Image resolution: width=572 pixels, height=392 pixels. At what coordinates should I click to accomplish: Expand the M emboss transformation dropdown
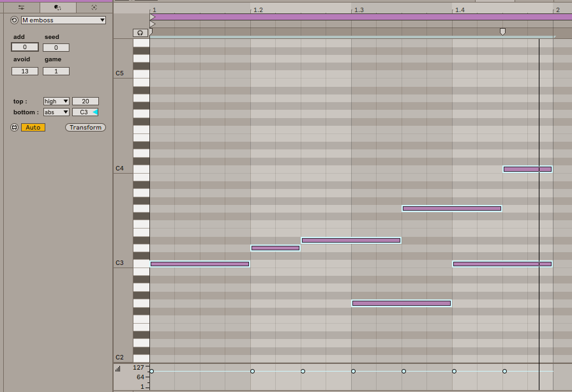pos(63,20)
